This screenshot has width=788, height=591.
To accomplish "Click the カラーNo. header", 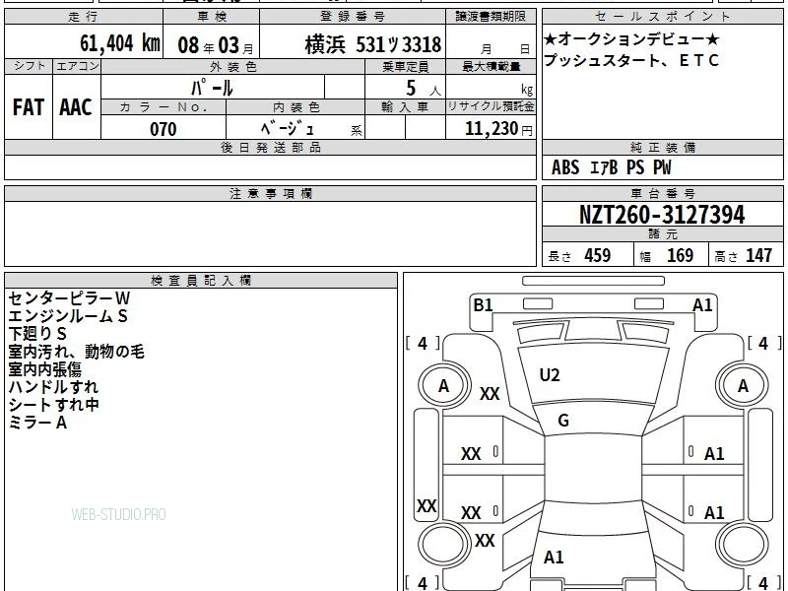I will coord(164,107).
